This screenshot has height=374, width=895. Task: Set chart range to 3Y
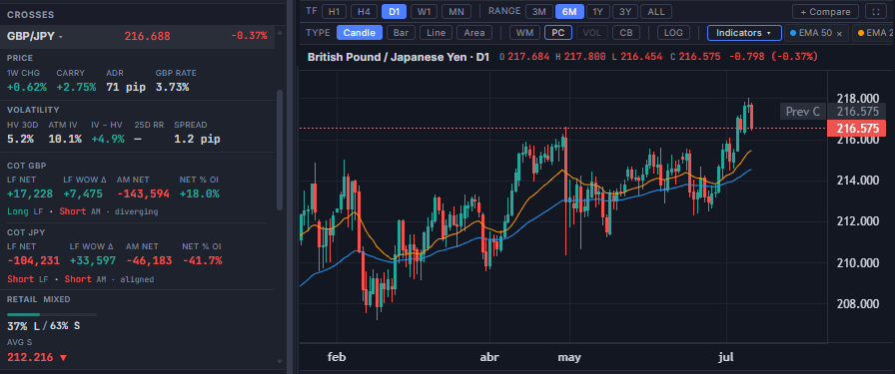(x=625, y=11)
